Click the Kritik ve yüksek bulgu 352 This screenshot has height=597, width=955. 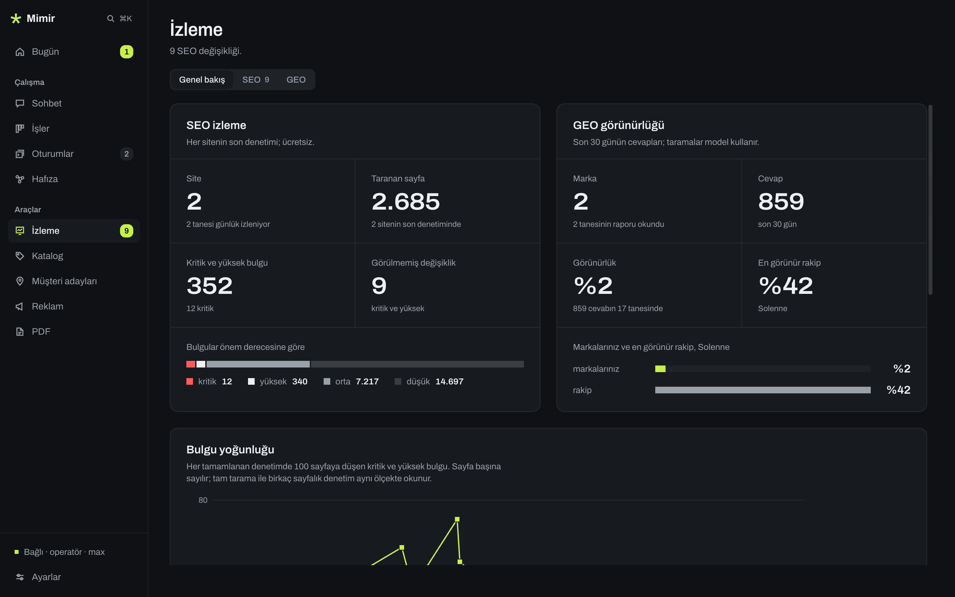[x=210, y=286]
